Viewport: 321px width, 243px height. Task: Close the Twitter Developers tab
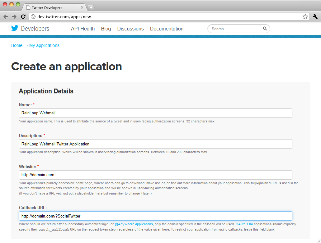(x=82, y=7)
